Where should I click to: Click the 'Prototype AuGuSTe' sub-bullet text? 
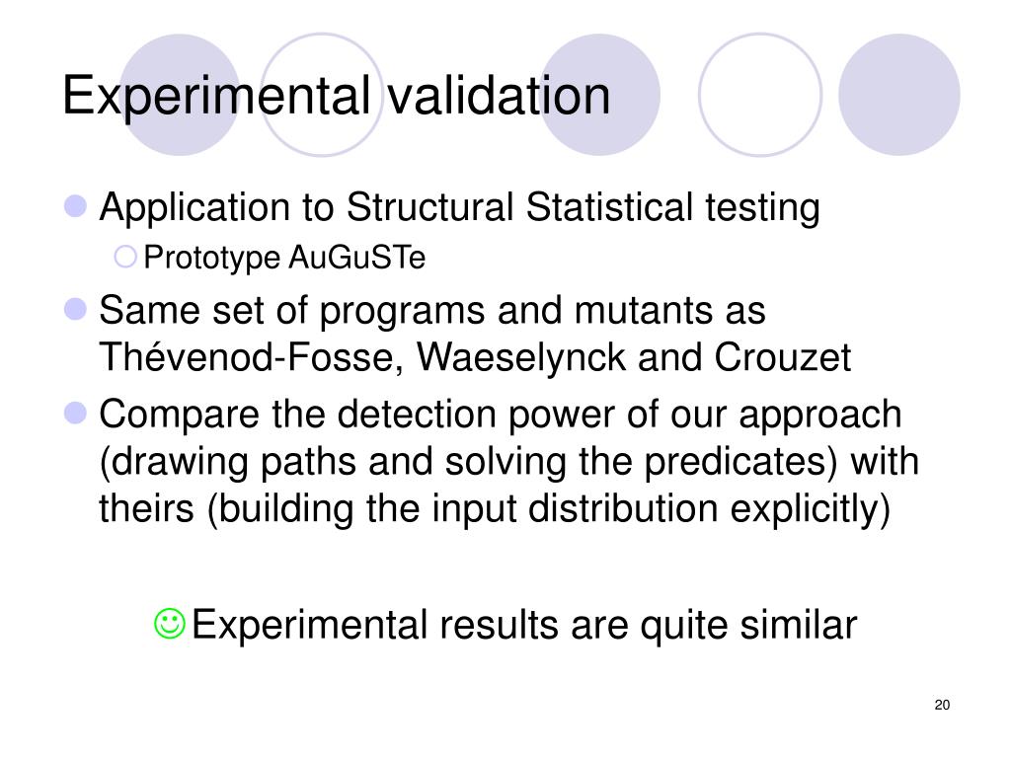coord(284,258)
